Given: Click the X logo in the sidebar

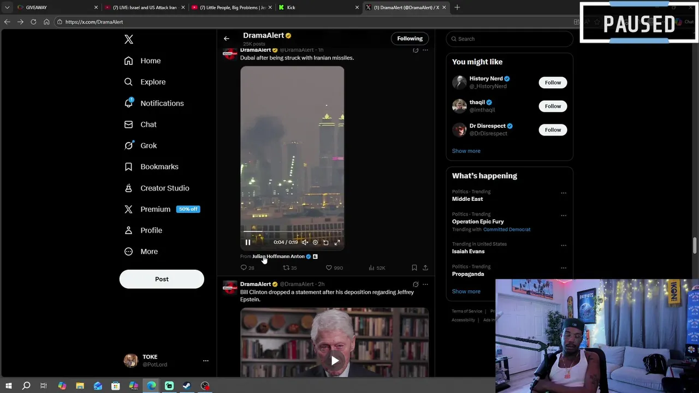Looking at the screenshot, I should click(x=129, y=39).
